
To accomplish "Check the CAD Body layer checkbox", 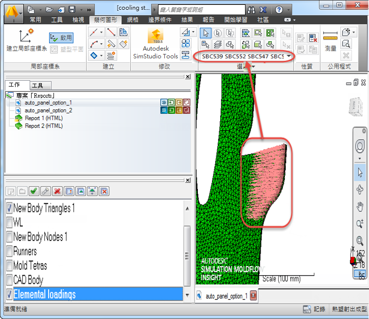I will pyautogui.click(x=9, y=280).
